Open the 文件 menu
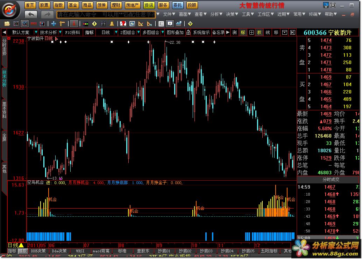 (169, 14)
